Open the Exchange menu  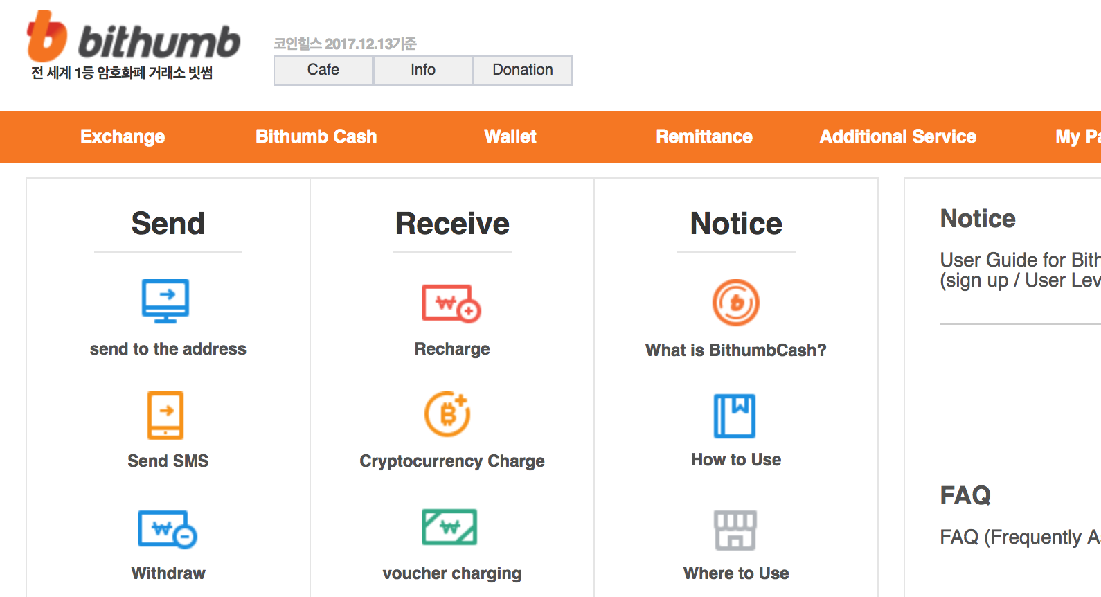[x=123, y=136]
